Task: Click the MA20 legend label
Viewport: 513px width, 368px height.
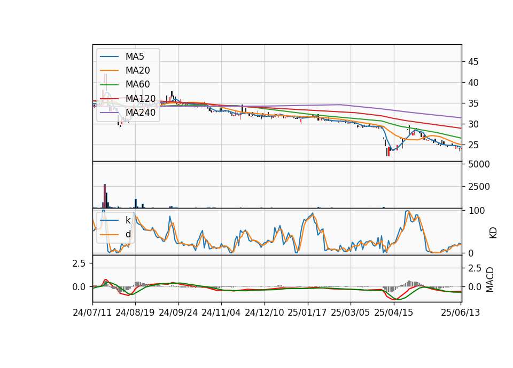Action: pos(138,70)
